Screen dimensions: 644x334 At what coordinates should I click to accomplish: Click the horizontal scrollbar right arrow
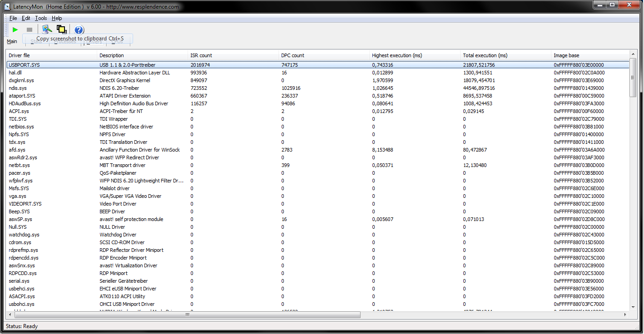626,314
